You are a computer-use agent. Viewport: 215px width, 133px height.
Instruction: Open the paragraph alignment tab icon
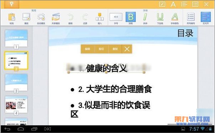[184, 4]
